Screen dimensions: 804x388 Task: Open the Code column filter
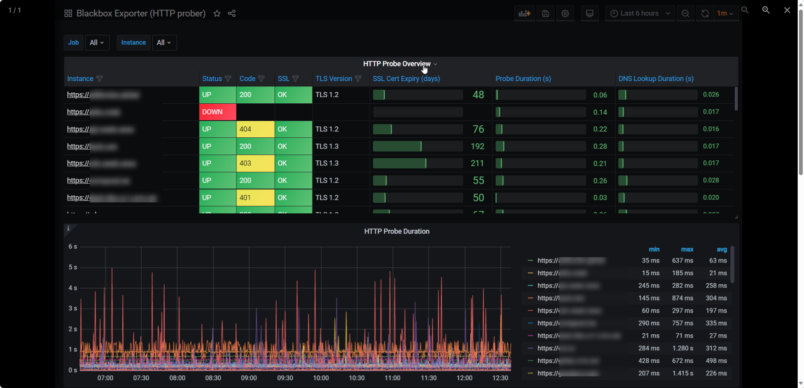coord(261,79)
